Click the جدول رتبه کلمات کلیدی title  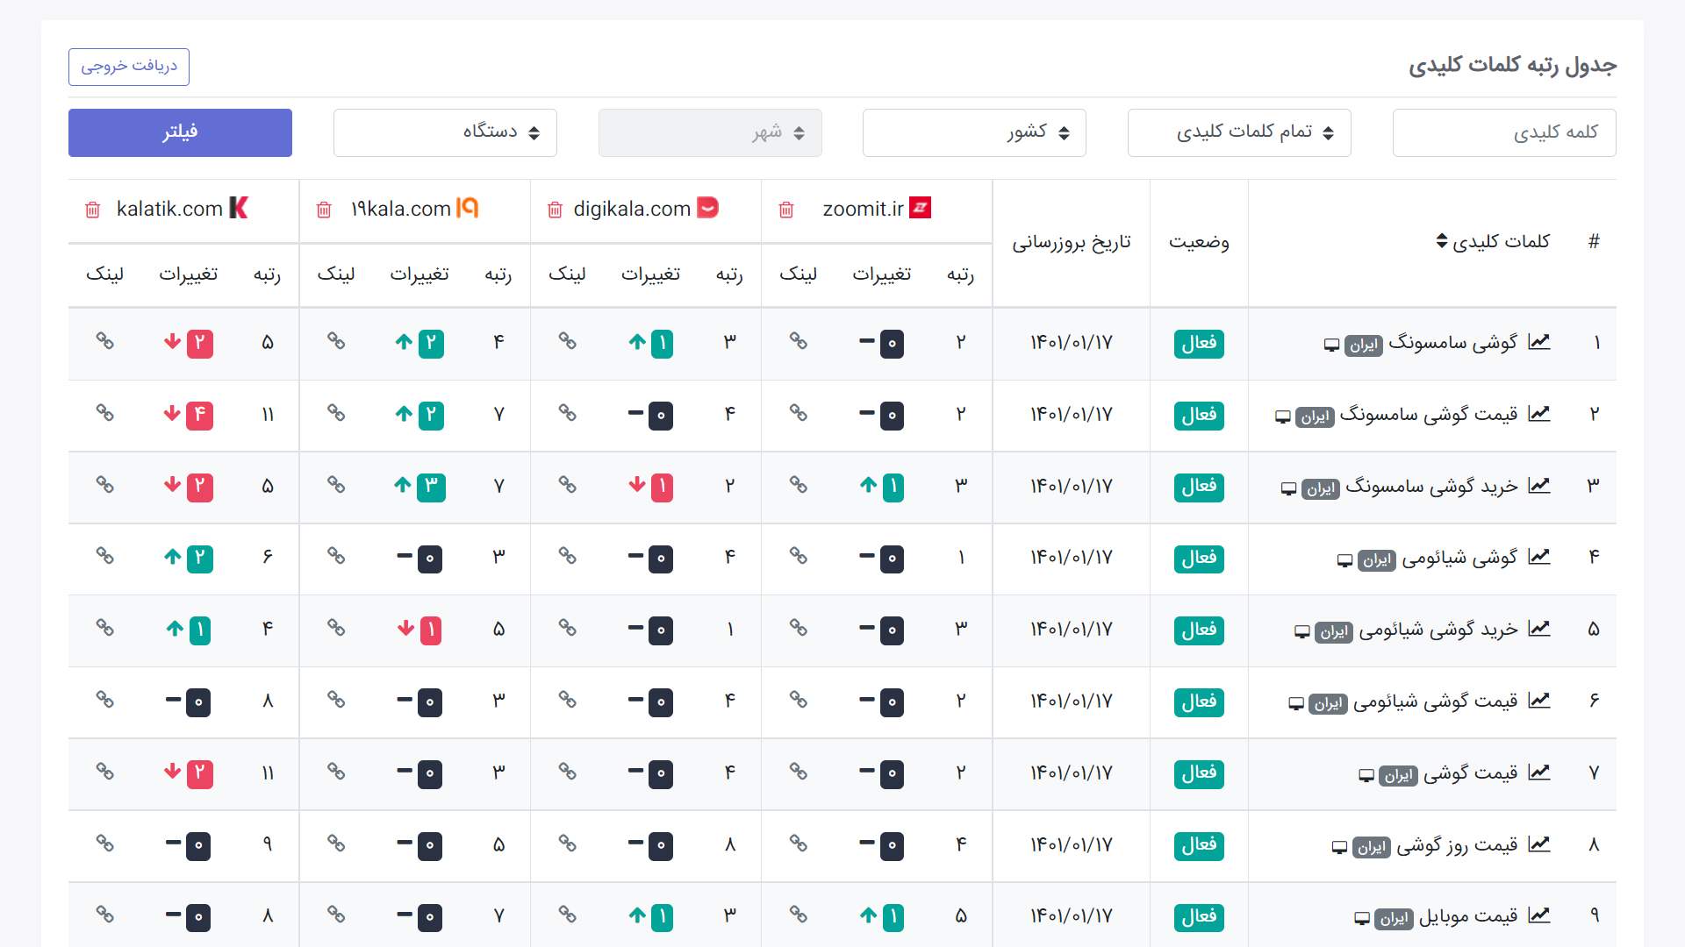pyautogui.click(x=1512, y=66)
